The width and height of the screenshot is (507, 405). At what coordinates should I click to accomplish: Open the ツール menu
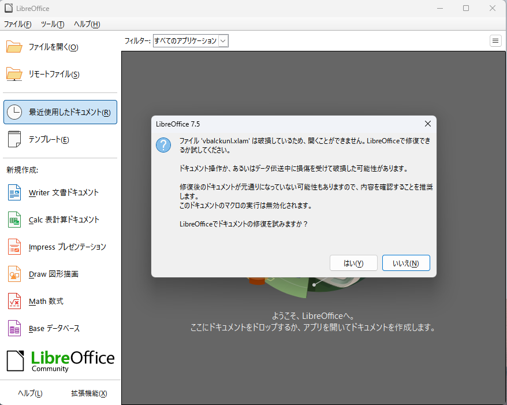[52, 24]
